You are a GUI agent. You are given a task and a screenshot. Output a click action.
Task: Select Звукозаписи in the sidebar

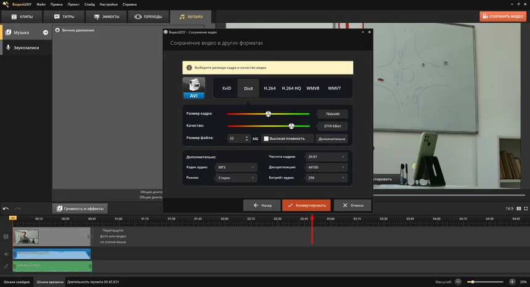point(26,47)
